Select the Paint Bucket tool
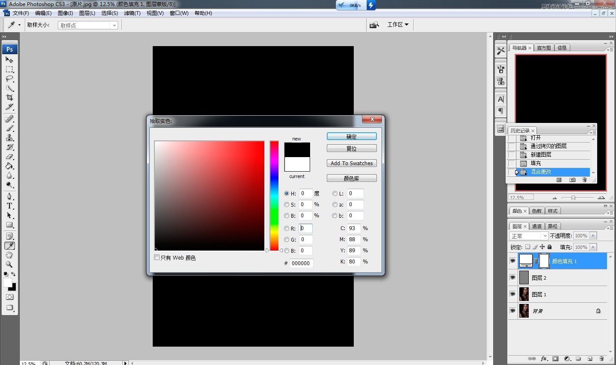This screenshot has width=616, height=365. click(x=9, y=166)
